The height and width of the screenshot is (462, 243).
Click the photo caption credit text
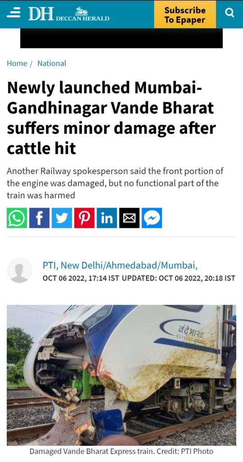pyautogui.click(x=121, y=451)
